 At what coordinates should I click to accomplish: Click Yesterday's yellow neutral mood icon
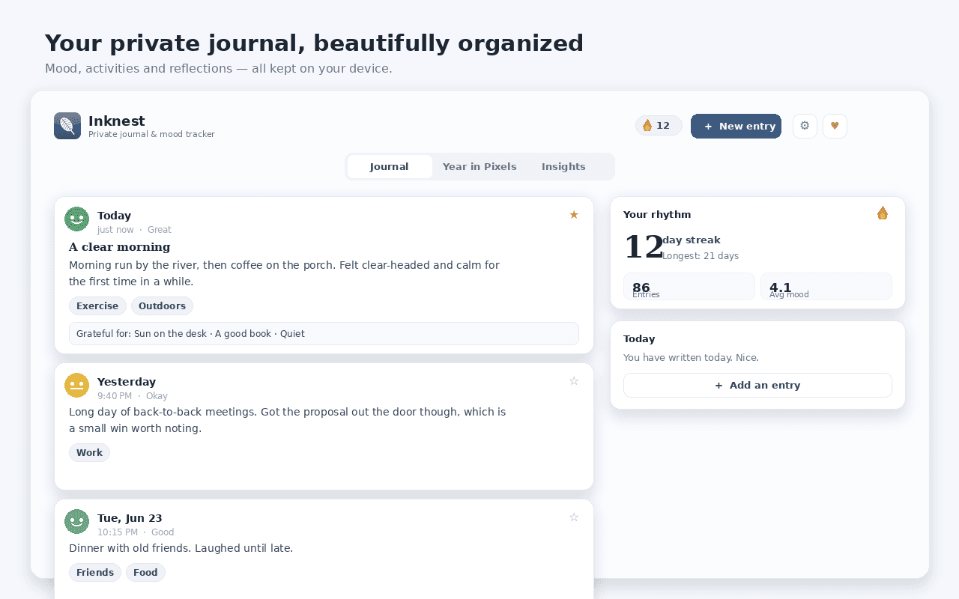76,385
